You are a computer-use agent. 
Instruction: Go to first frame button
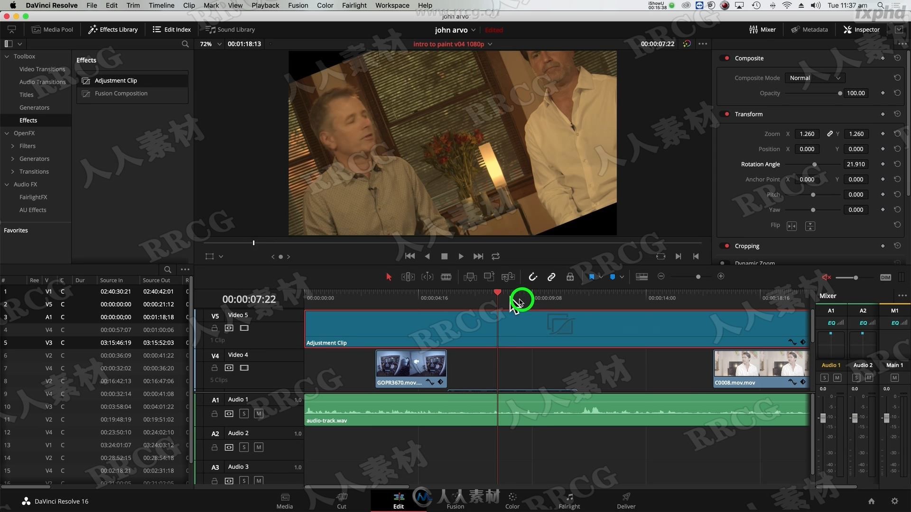click(410, 256)
